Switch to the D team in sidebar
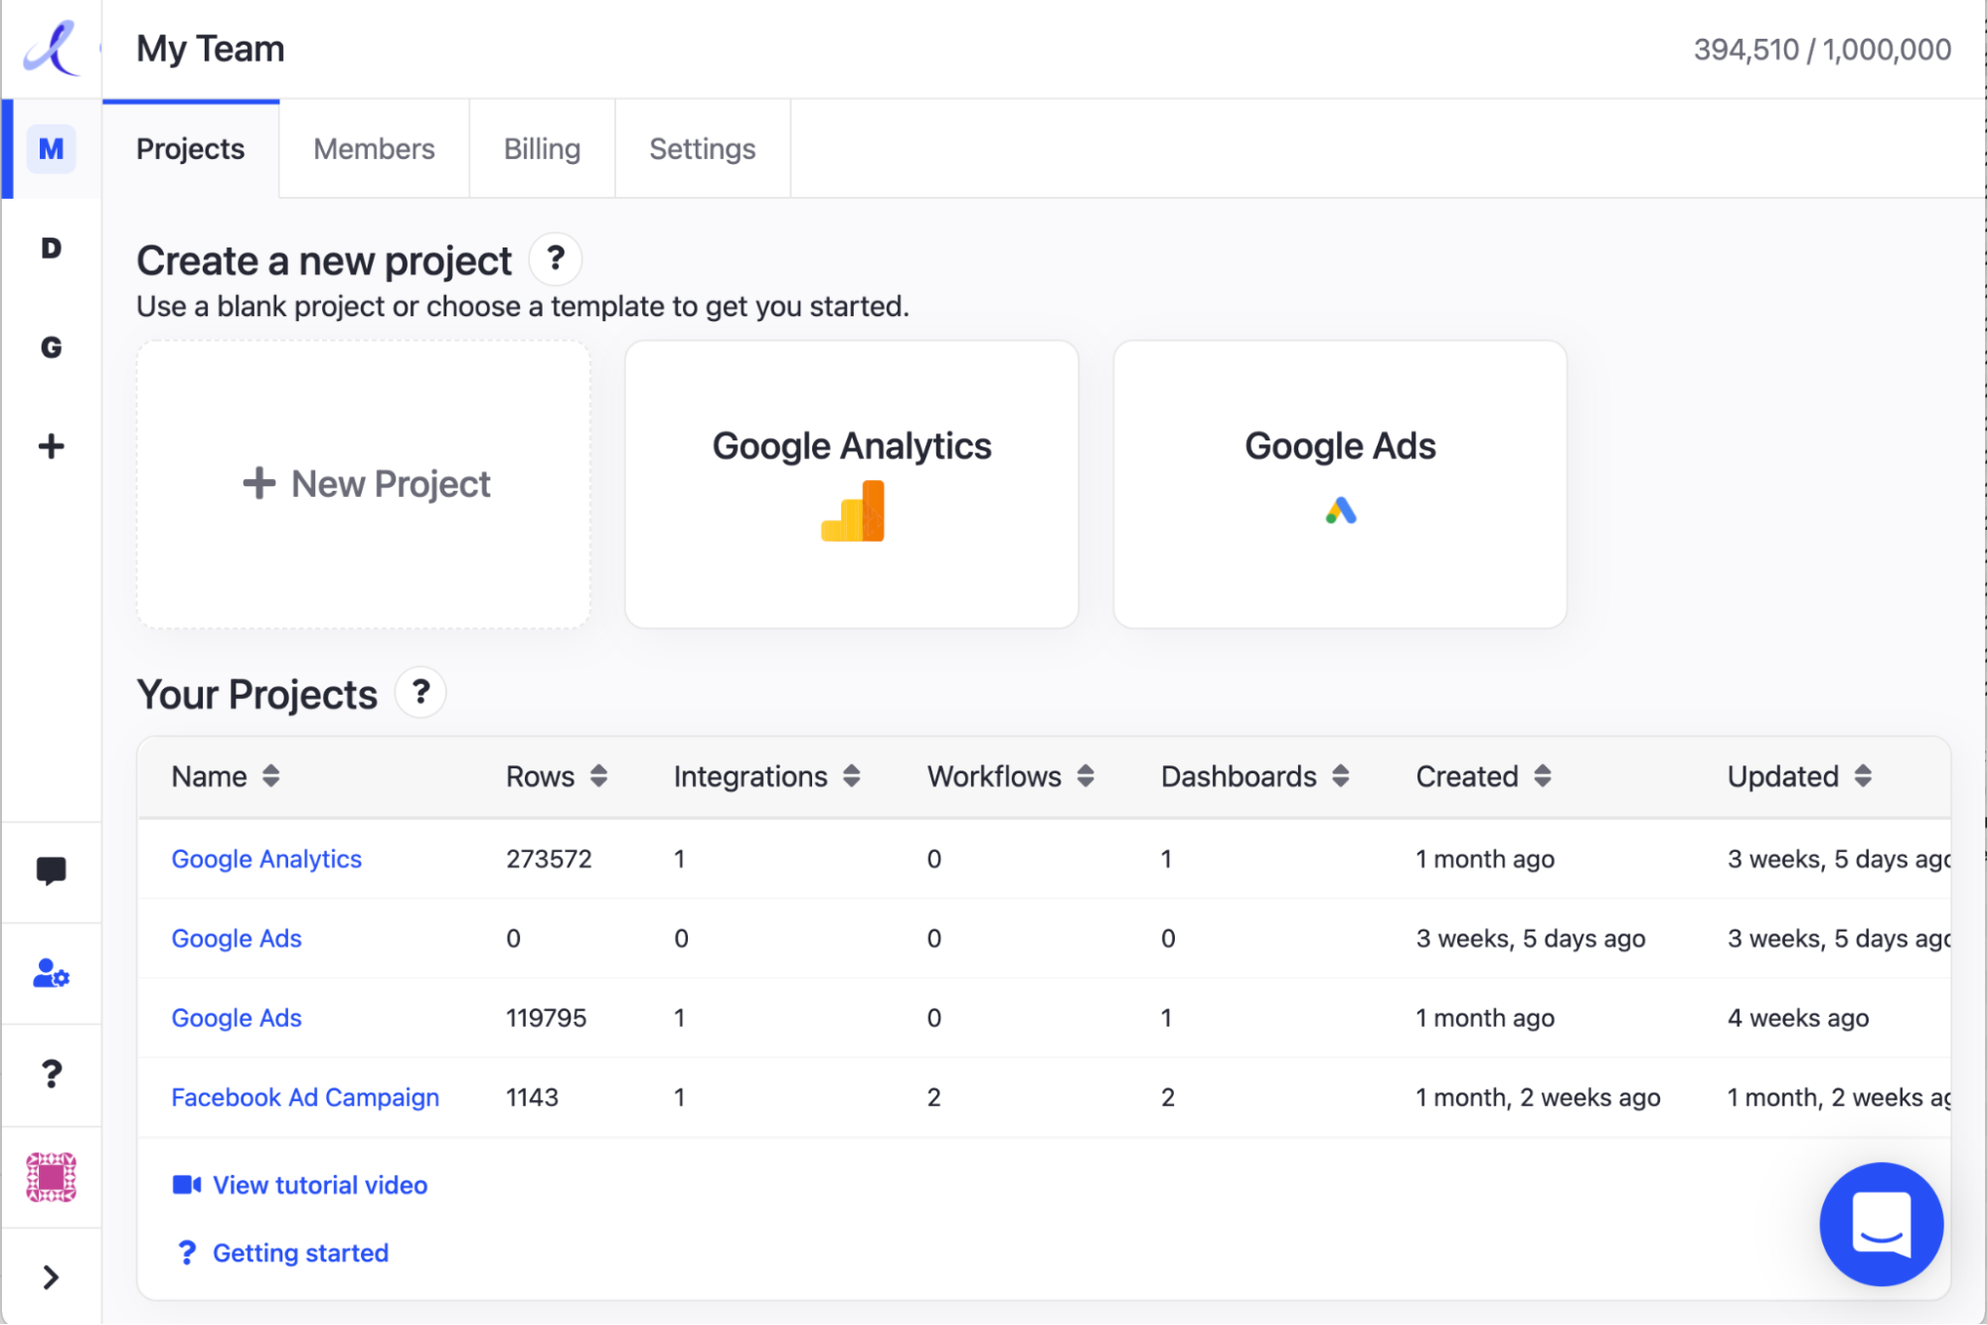1987x1325 pixels. pos(51,248)
